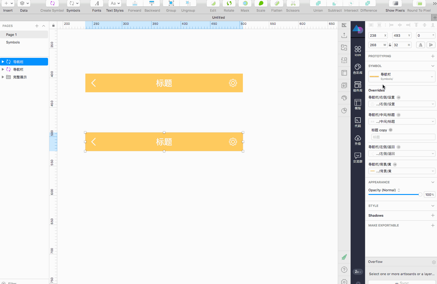Image resolution: width=437 pixels, height=284 pixels.
Task: Click the Edit tool in the toolbar
Action: [213, 3]
